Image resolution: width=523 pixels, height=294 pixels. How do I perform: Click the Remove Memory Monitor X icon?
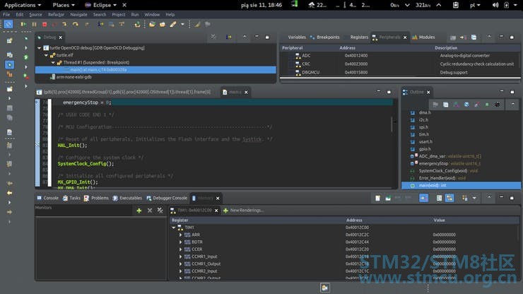[x=149, y=210]
